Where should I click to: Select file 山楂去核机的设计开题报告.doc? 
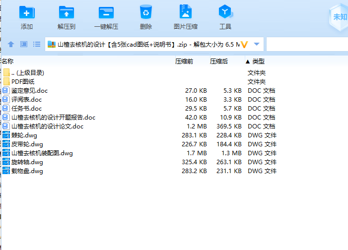(x=53, y=117)
